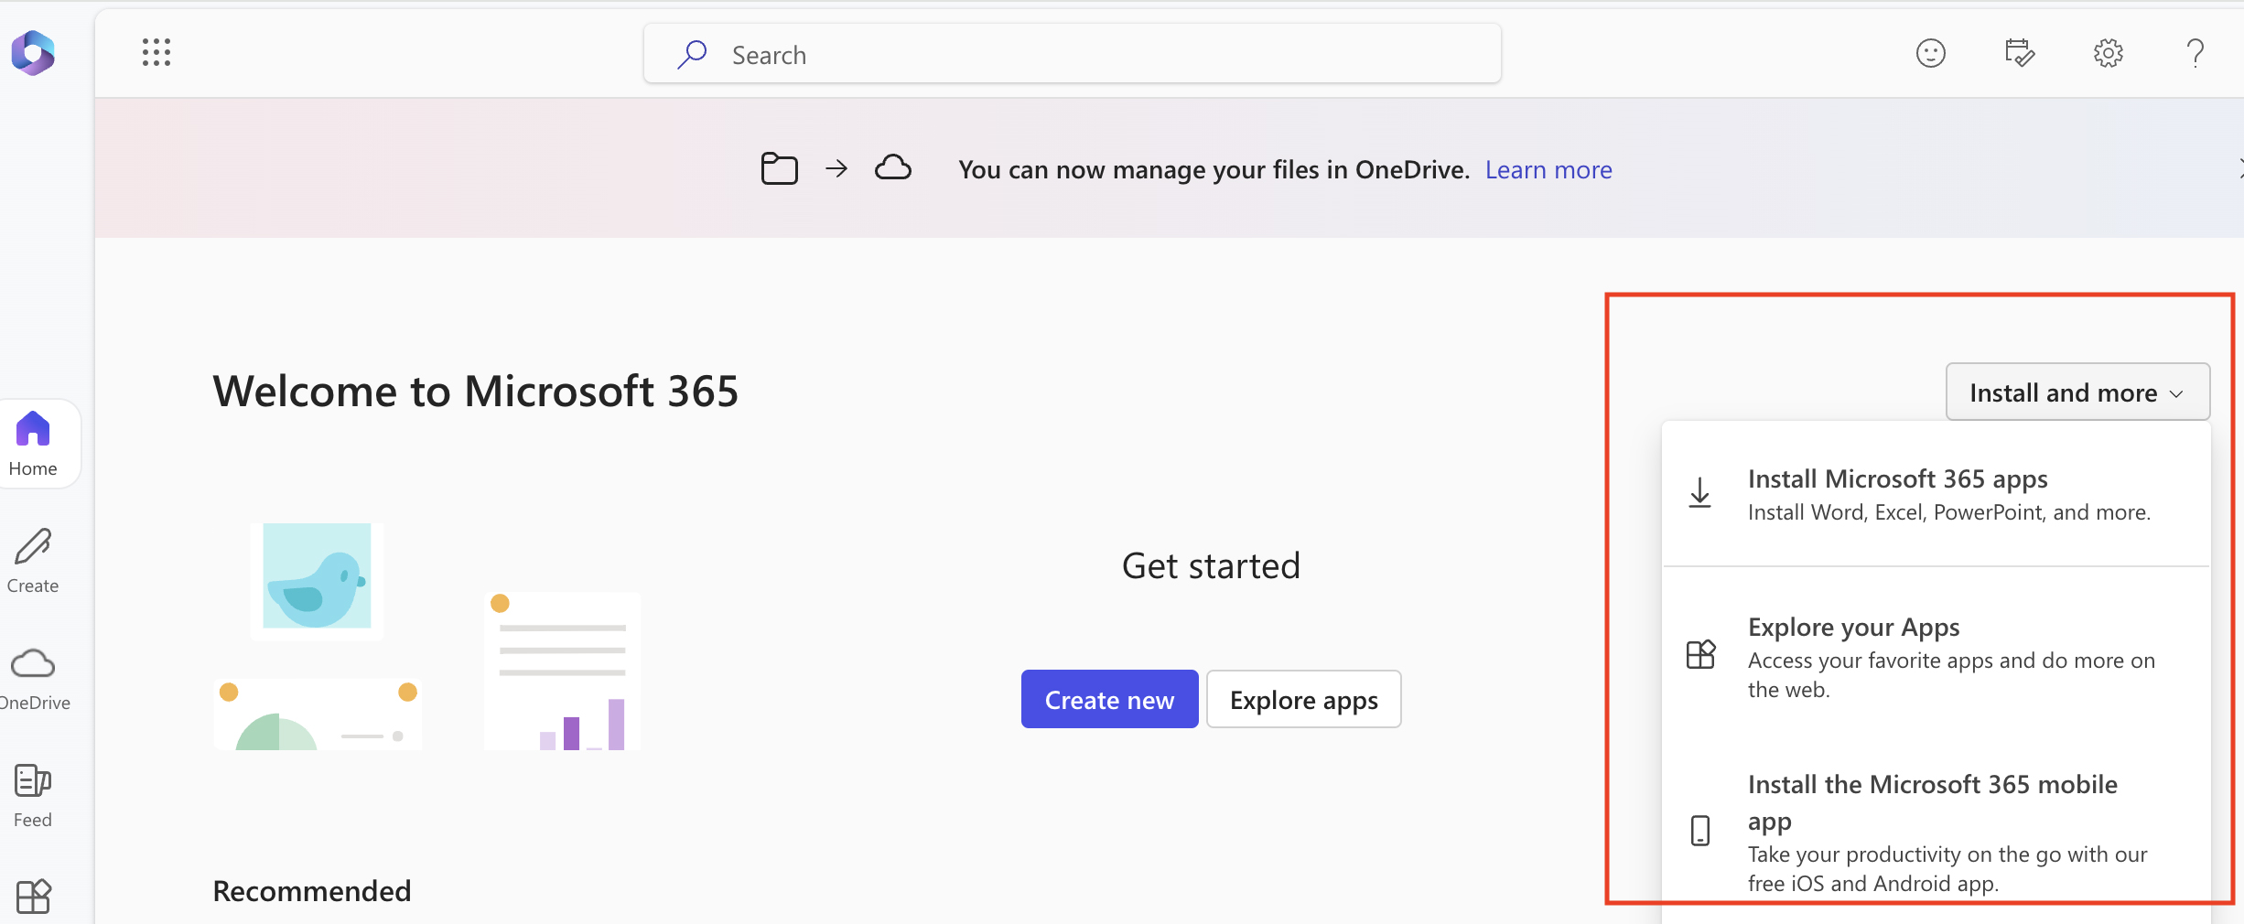Collapse the Install and more dropdown

tap(2077, 392)
